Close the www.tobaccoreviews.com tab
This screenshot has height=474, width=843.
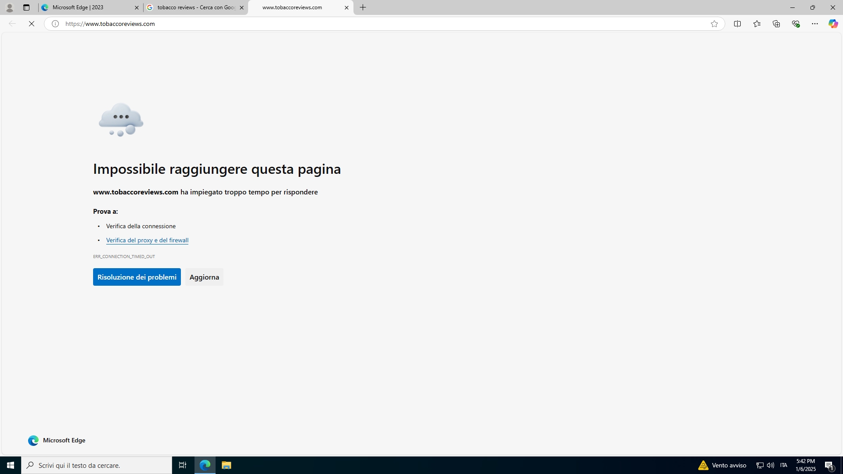click(x=346, y=7)
